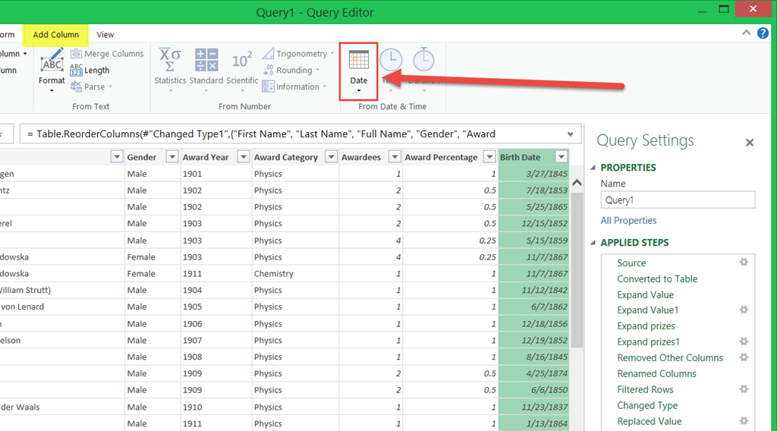Click the Help question mark icon
This screenshot has height=431, width=777.
763,33
